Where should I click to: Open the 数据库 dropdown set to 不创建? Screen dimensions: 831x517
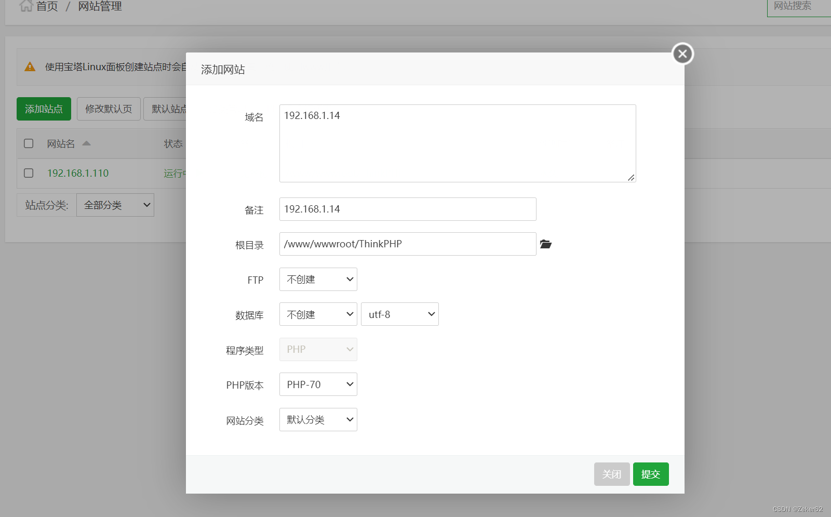click(x=318, y=314)
